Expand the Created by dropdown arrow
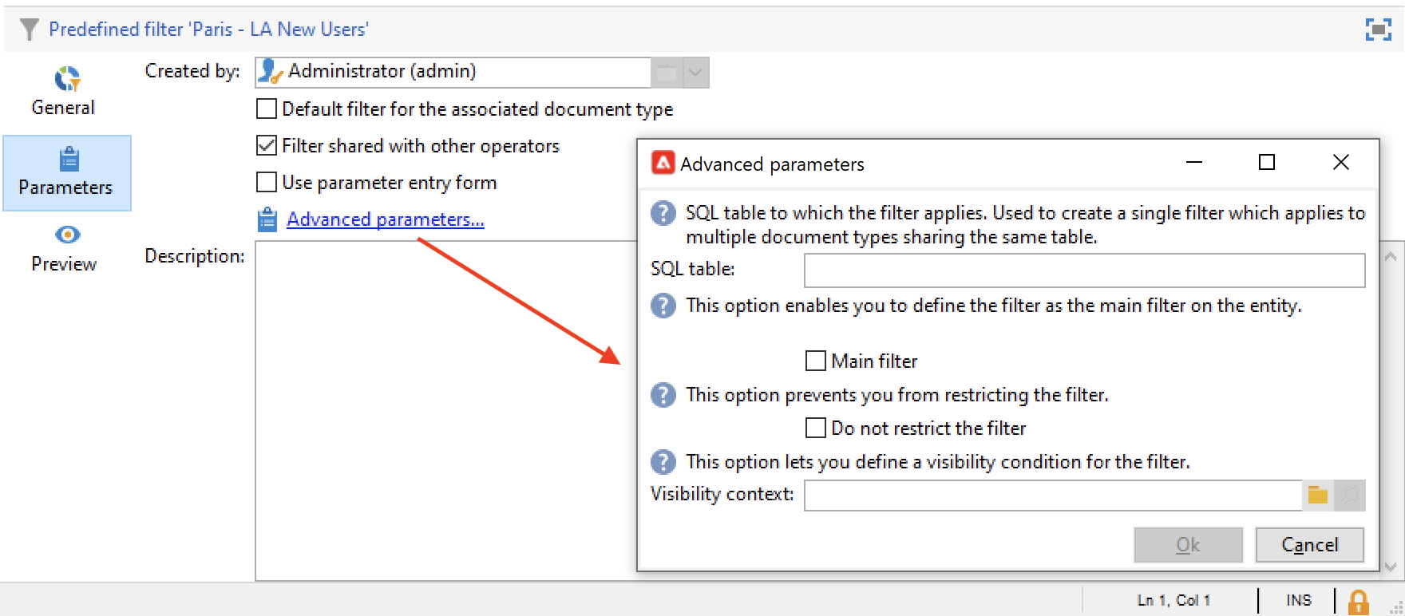 pos(695,73)
